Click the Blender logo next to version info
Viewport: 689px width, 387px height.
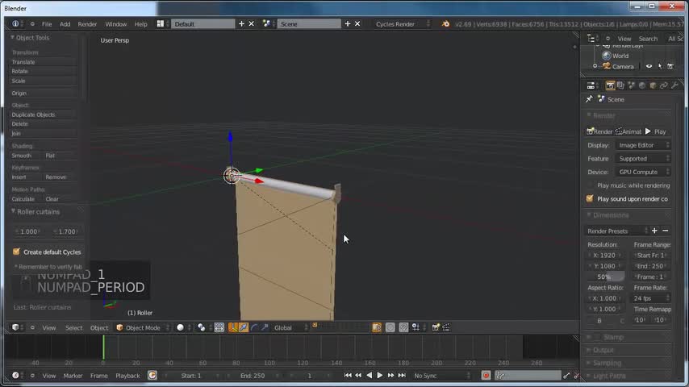(445, 23)
